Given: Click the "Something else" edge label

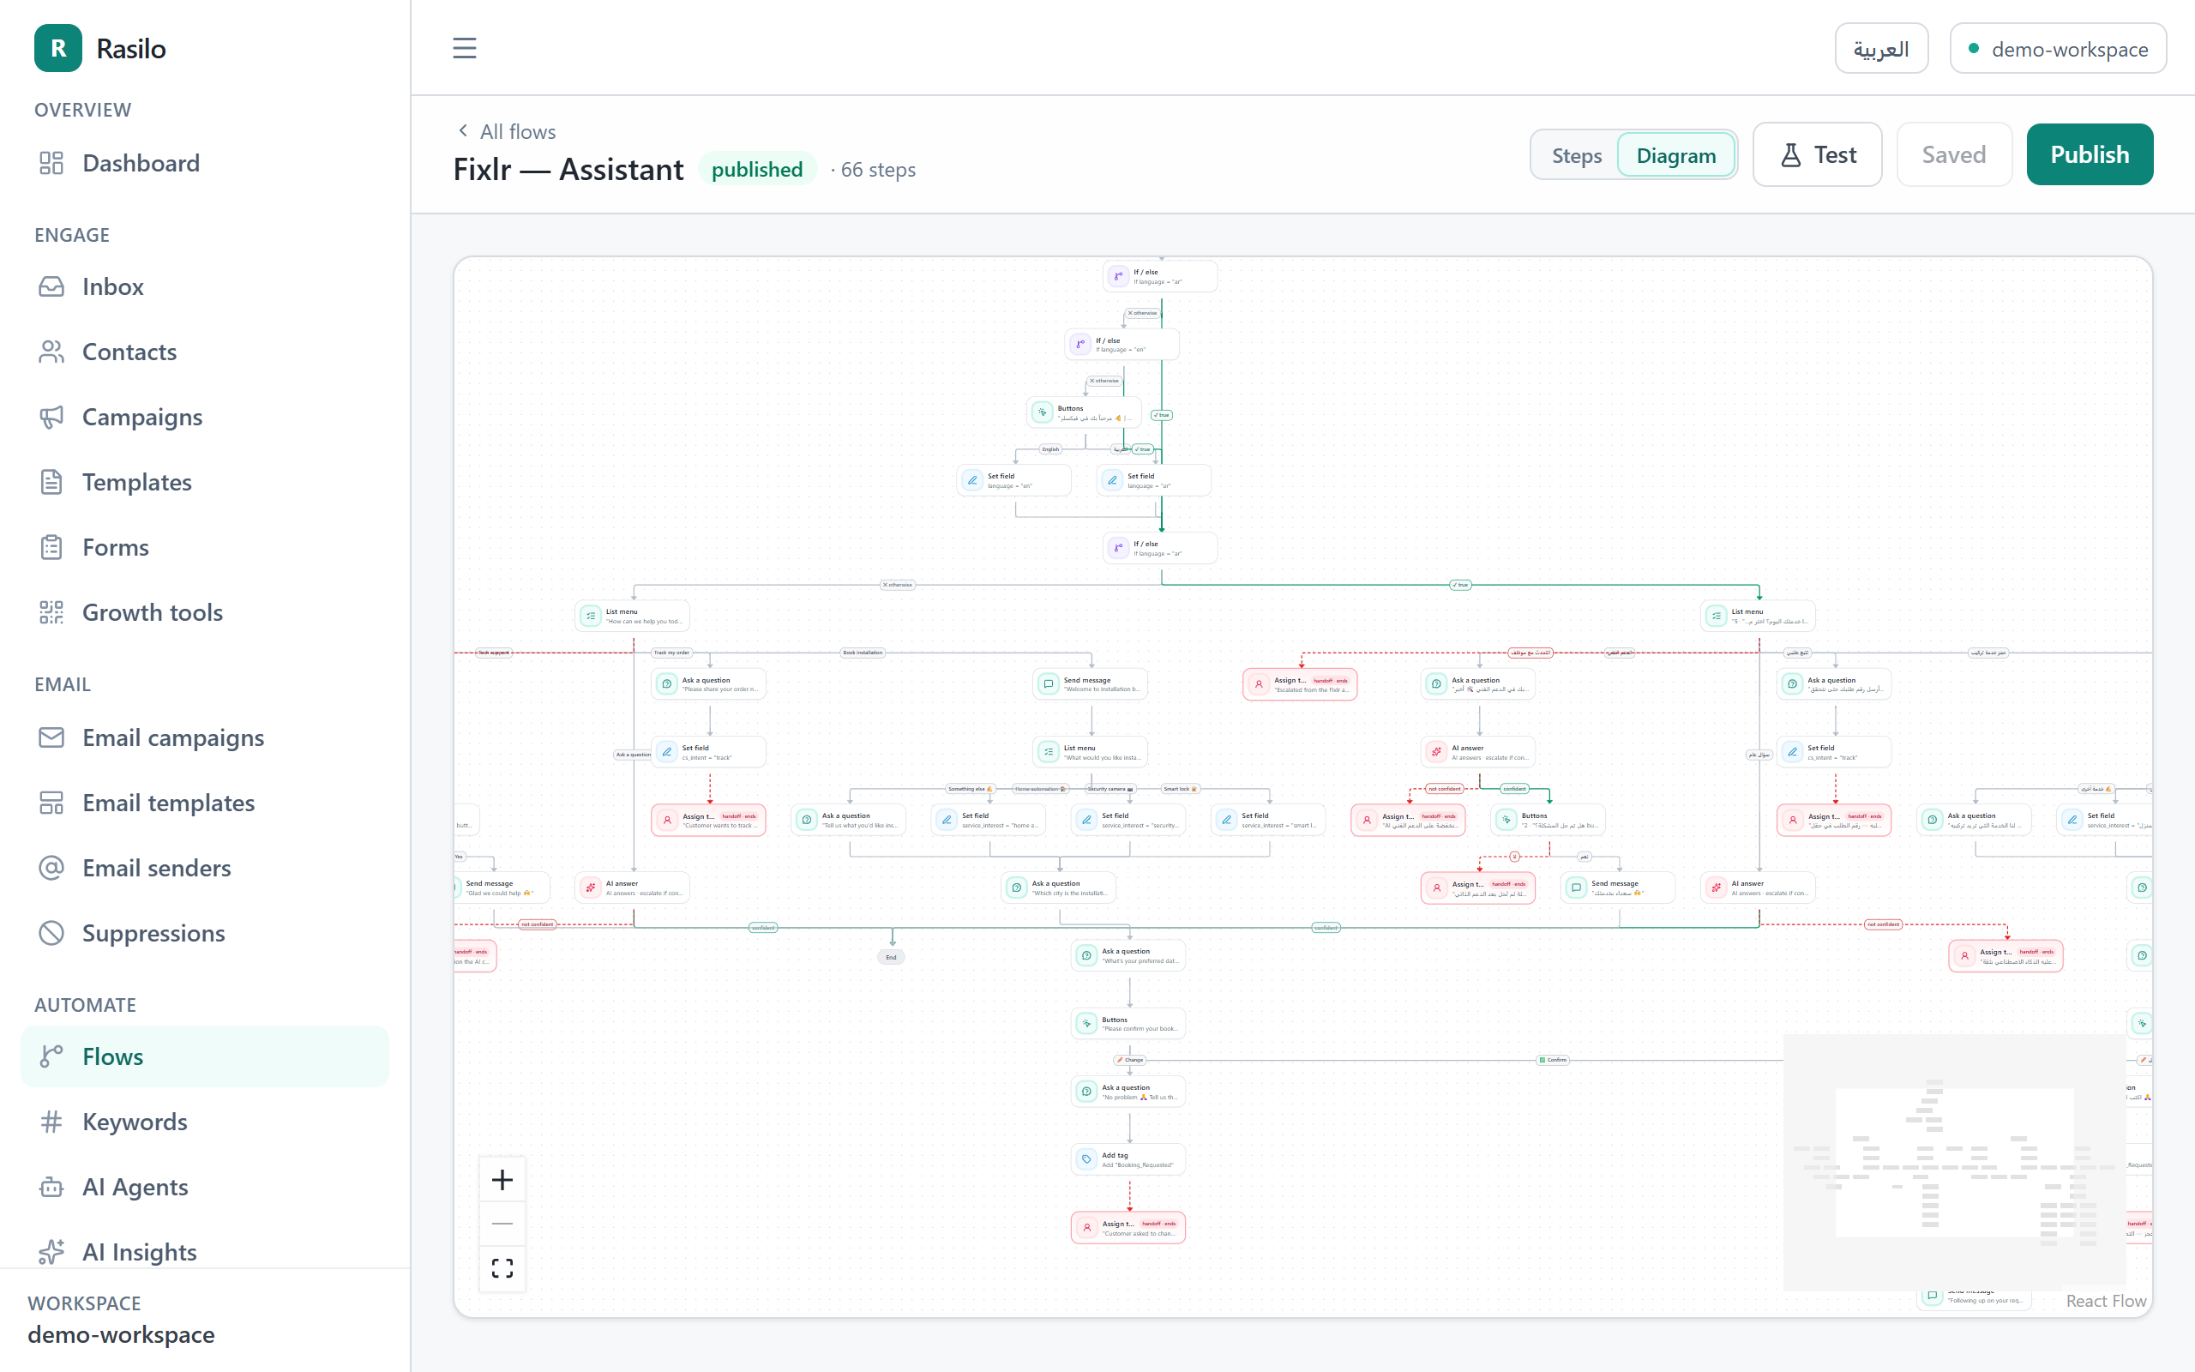Looking at the screenshot, I should tap(971, 789).
